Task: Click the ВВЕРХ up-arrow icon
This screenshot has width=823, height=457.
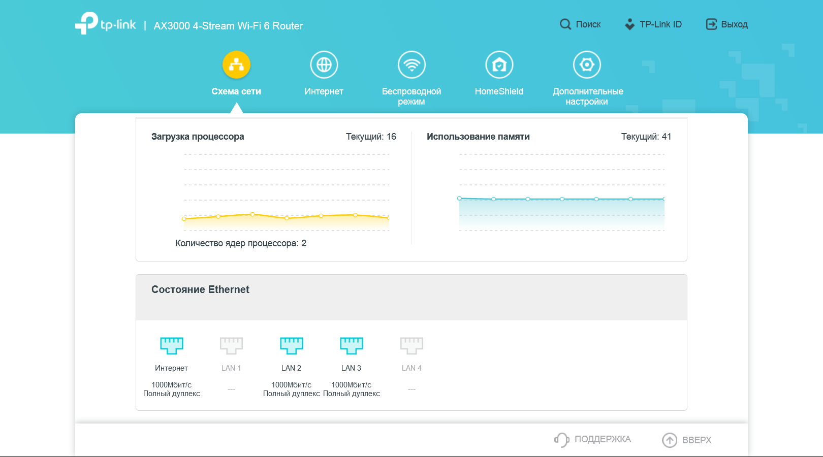Action: click(x=670, y=440)
